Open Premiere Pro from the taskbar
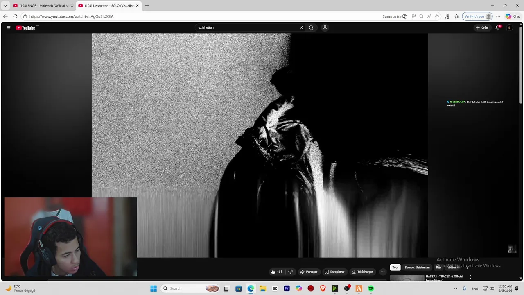 pos(287,288)
